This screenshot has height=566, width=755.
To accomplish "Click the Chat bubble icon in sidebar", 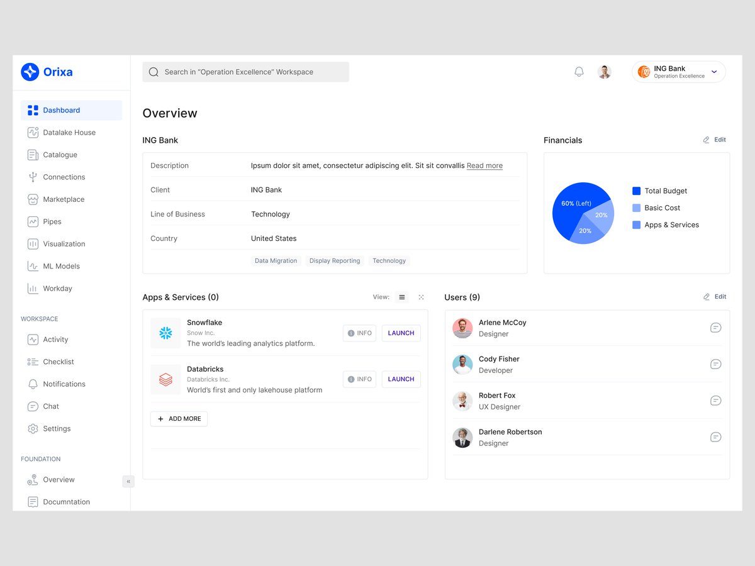I will 33,406.
